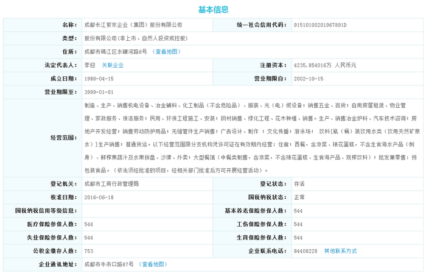Select registered capital 4235.854016万 人民币元

click(x=325, y=65)
